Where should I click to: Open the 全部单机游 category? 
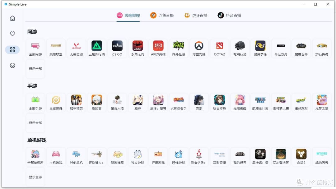tap(35, 157)
